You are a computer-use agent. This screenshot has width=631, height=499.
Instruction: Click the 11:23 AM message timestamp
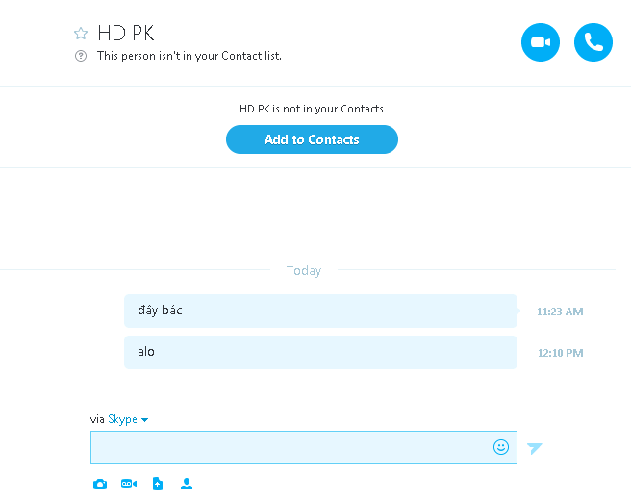click(x=560, y=312)
